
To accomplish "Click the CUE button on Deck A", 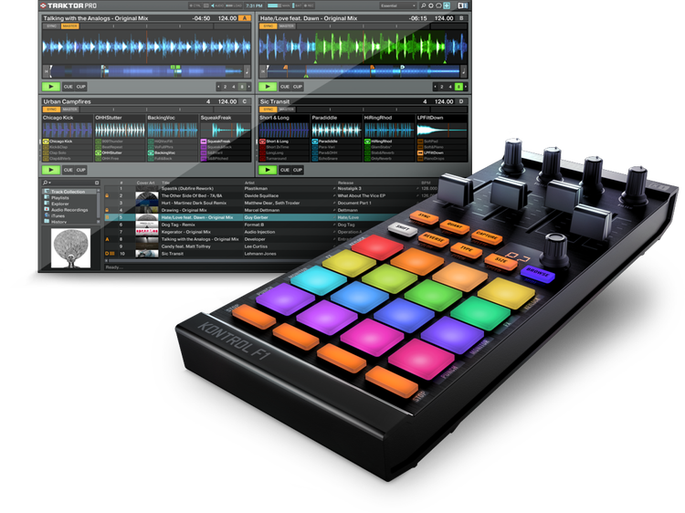I will coord(68,87).
